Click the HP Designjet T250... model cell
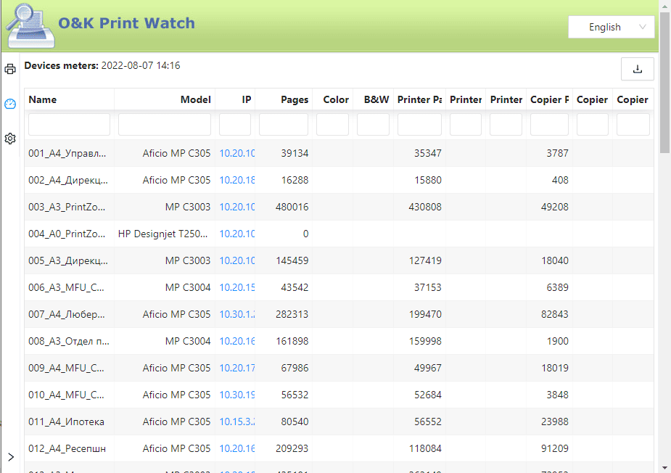 coord(162,234)
